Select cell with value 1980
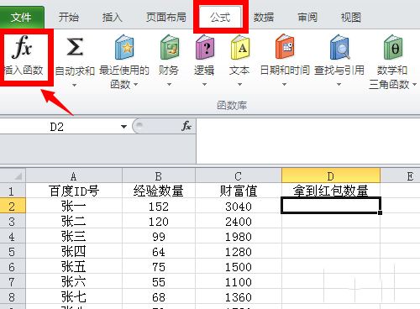 tap(239, 236)
